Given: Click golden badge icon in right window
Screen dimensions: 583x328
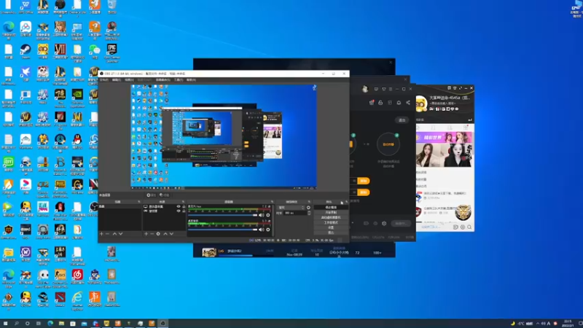Looking at the screenshot, I should coord(463,212).
